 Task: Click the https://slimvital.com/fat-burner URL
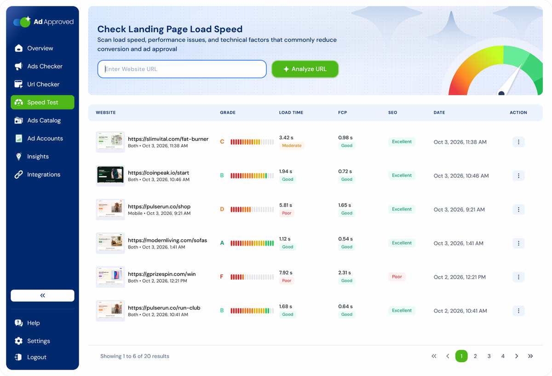(x=168, y=139)
